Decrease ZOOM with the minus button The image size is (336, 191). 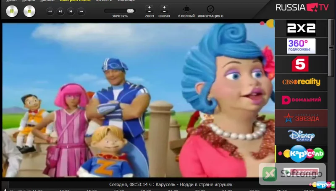coord(150,11)
